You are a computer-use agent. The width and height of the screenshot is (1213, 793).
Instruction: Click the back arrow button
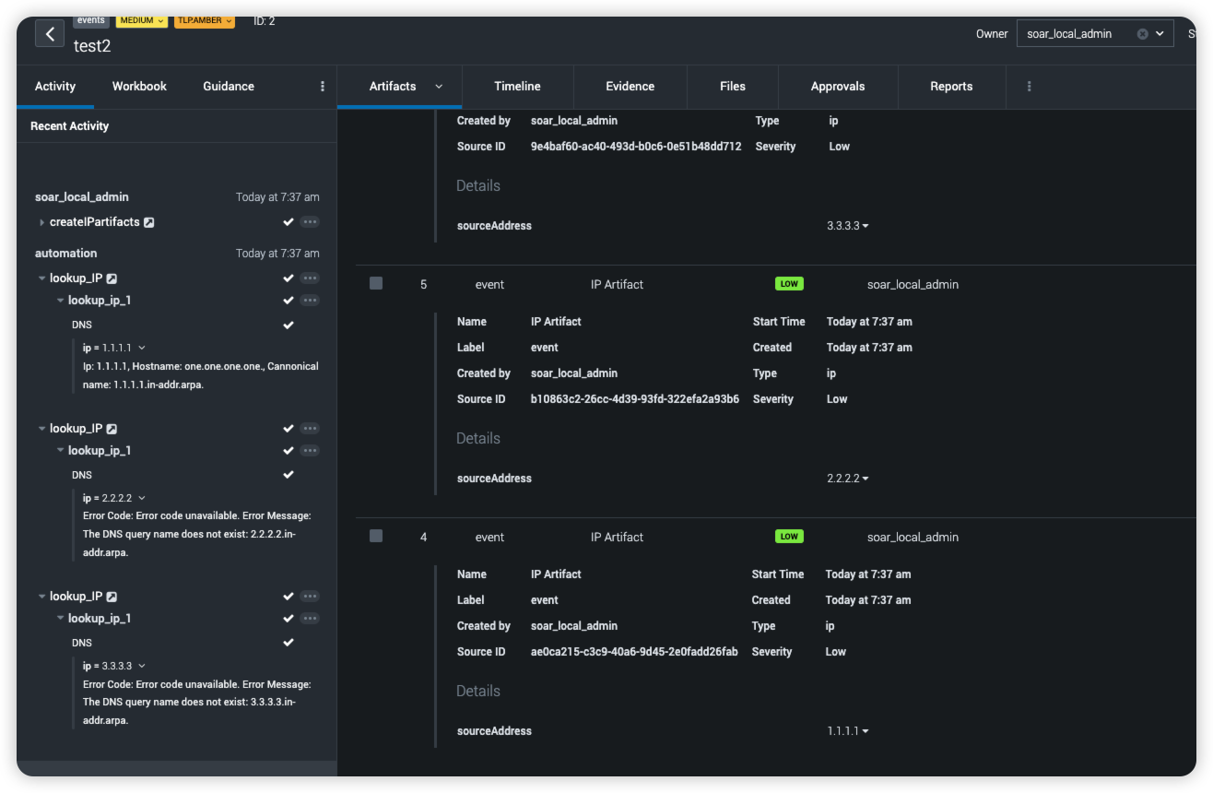point(50,33)
